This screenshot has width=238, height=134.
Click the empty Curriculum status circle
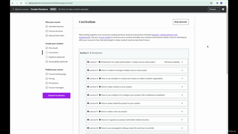click(46, 52)
